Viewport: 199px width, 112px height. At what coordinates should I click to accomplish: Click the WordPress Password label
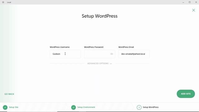pos(94,47)
